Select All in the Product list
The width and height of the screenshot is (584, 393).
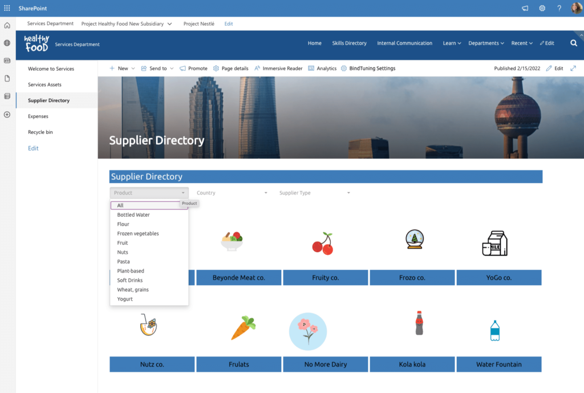149,205
